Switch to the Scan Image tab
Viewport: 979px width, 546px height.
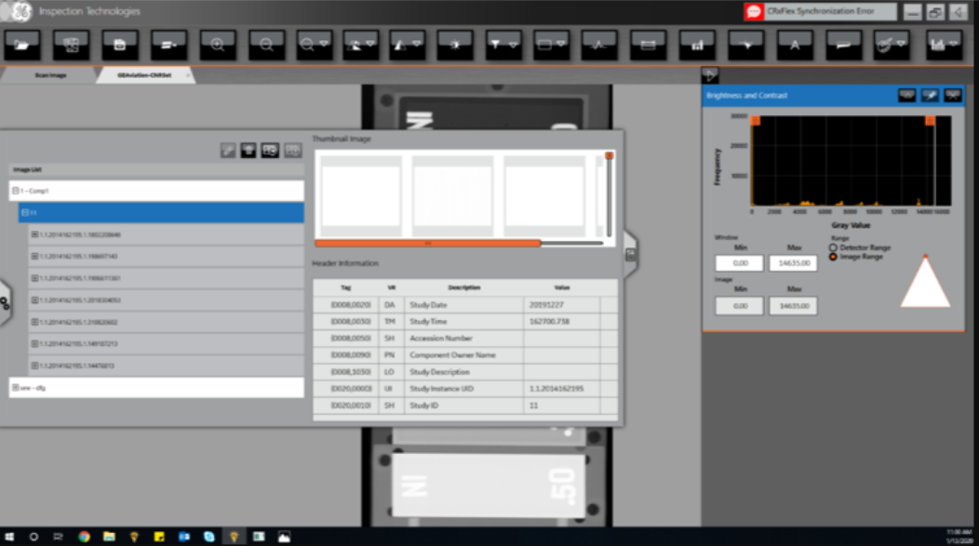tap(50, 75)
